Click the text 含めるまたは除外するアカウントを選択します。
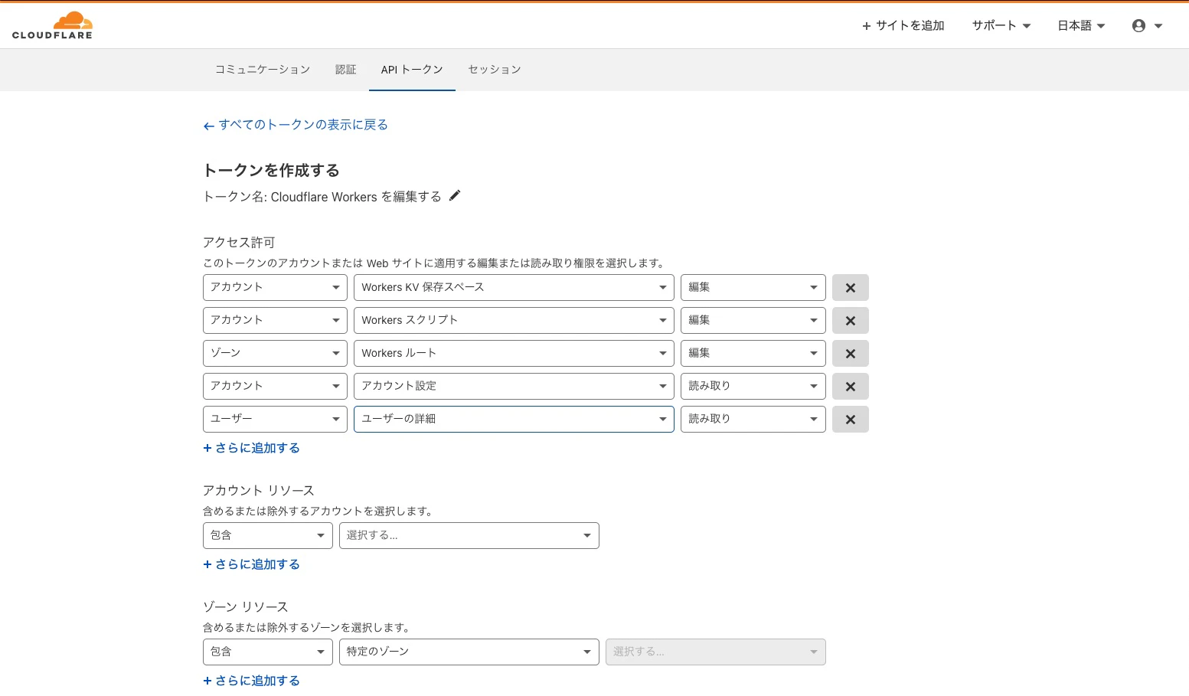Viewport: 1189px width, 696px height. [318, 511]
